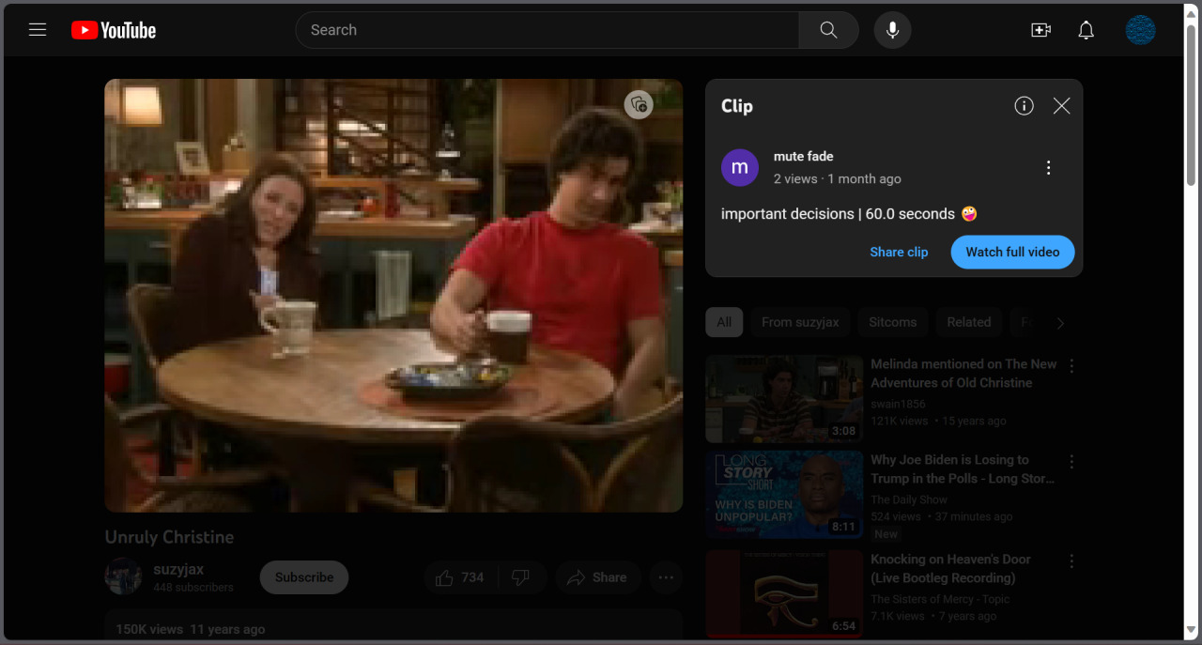Click the 150K views description box
This screenshot has width=1202, height=645.
(x=393, y=626)
